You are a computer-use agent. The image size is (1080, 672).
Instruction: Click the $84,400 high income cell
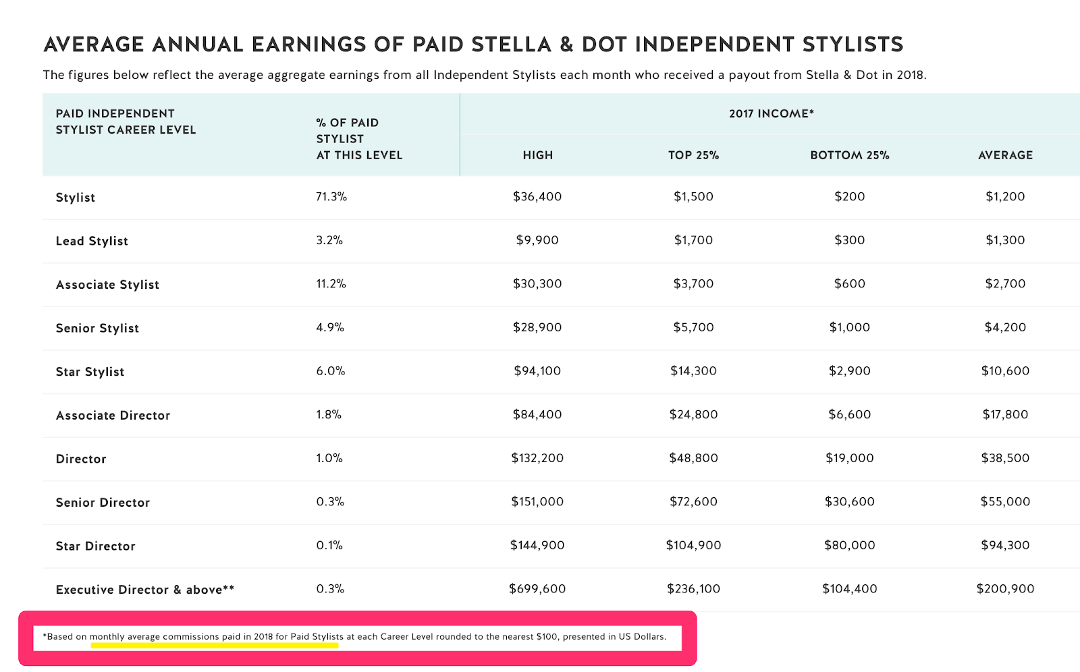pyautogui.click(x=537, y=414)
